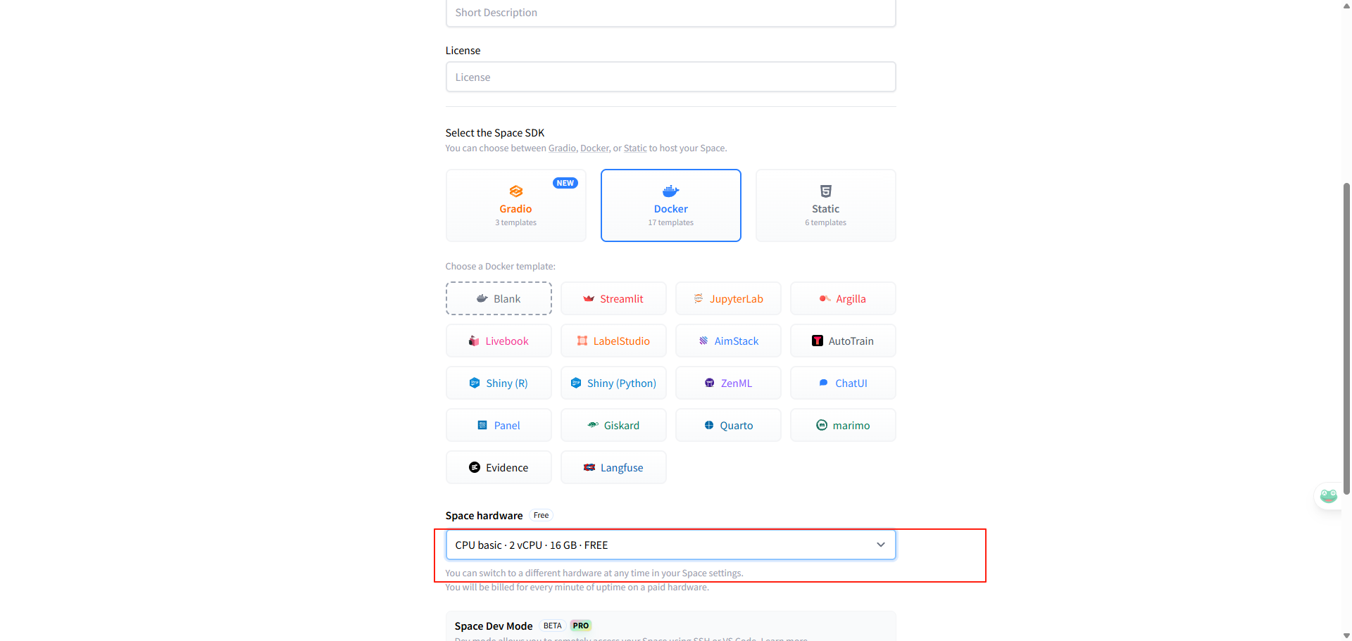Click the page vertical scrollbar
The height and width of the screenshot is (641, 1352).
tap(1346, 338)
